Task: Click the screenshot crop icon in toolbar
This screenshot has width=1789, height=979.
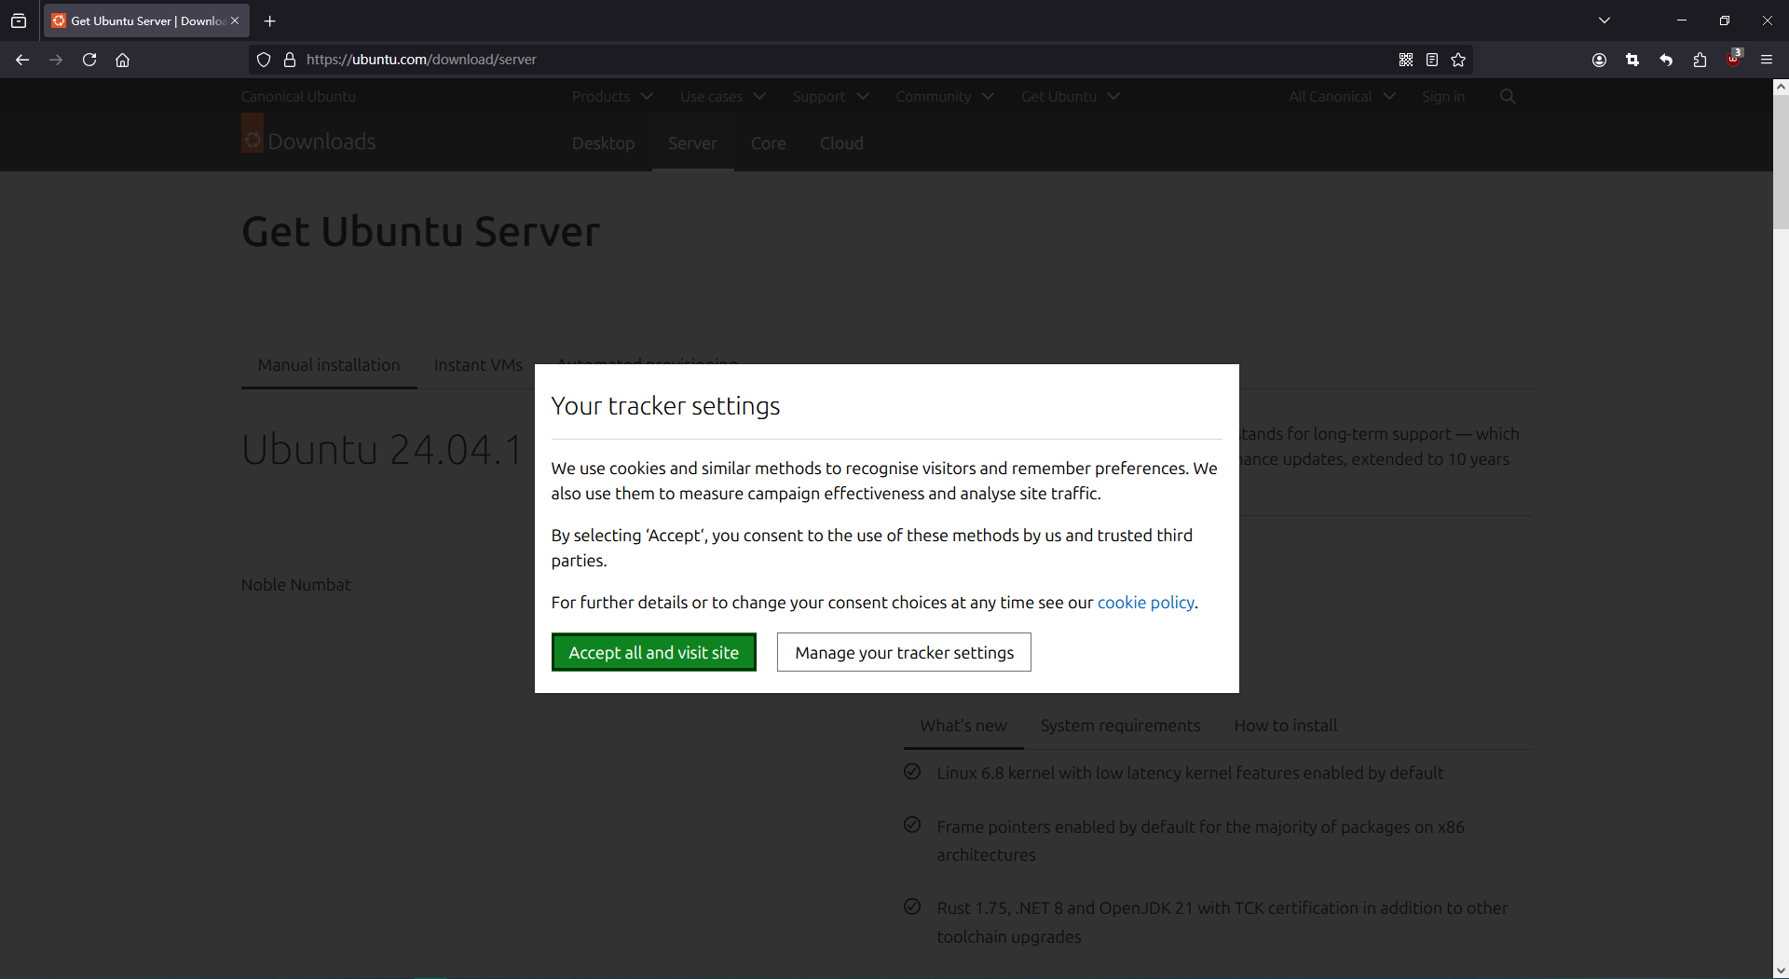Action: coord(1632,60)
